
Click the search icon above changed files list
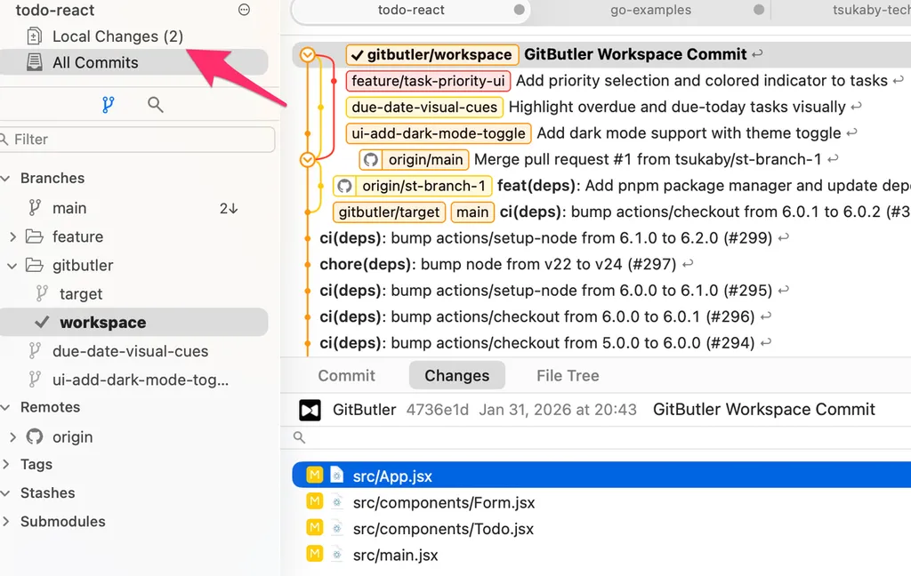(299, 437)
